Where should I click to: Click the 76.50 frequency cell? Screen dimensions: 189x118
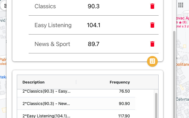pos(124,91)
